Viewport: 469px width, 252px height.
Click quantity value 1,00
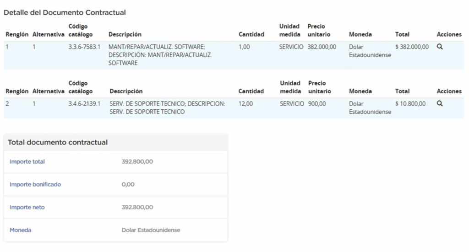[244, 47]
